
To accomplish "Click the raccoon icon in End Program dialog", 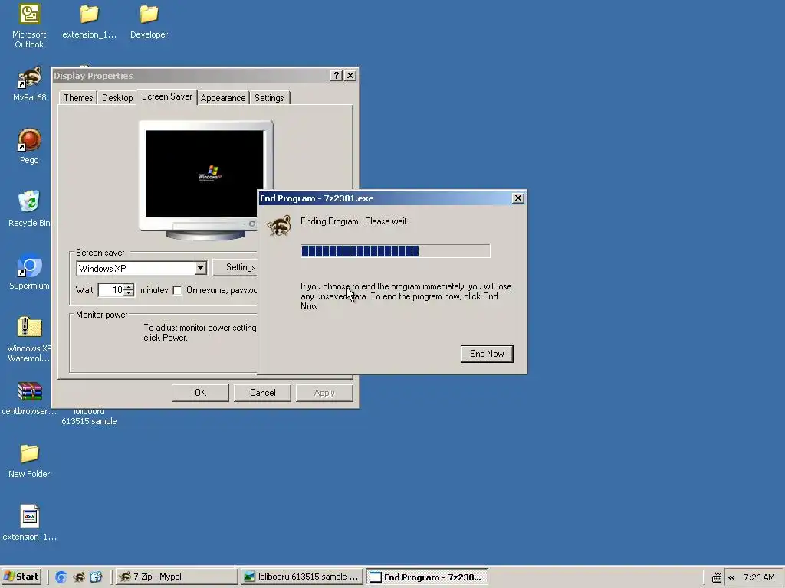I will tap(279, 226).
